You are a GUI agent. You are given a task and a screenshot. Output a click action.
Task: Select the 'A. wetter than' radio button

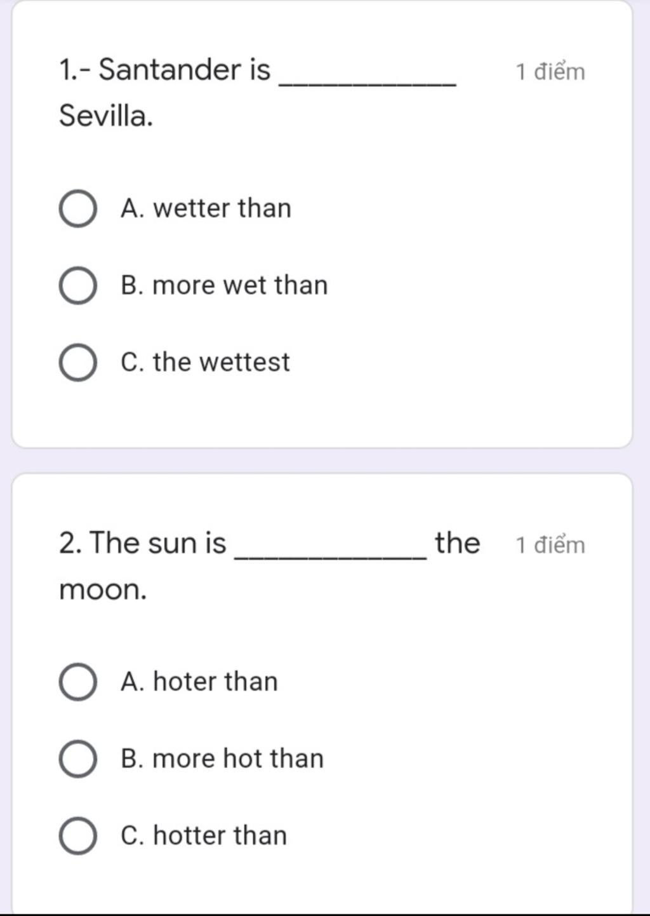(78, 209)
